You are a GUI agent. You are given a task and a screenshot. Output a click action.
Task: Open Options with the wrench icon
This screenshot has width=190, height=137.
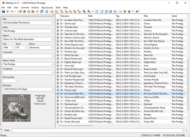pos(137,12)
